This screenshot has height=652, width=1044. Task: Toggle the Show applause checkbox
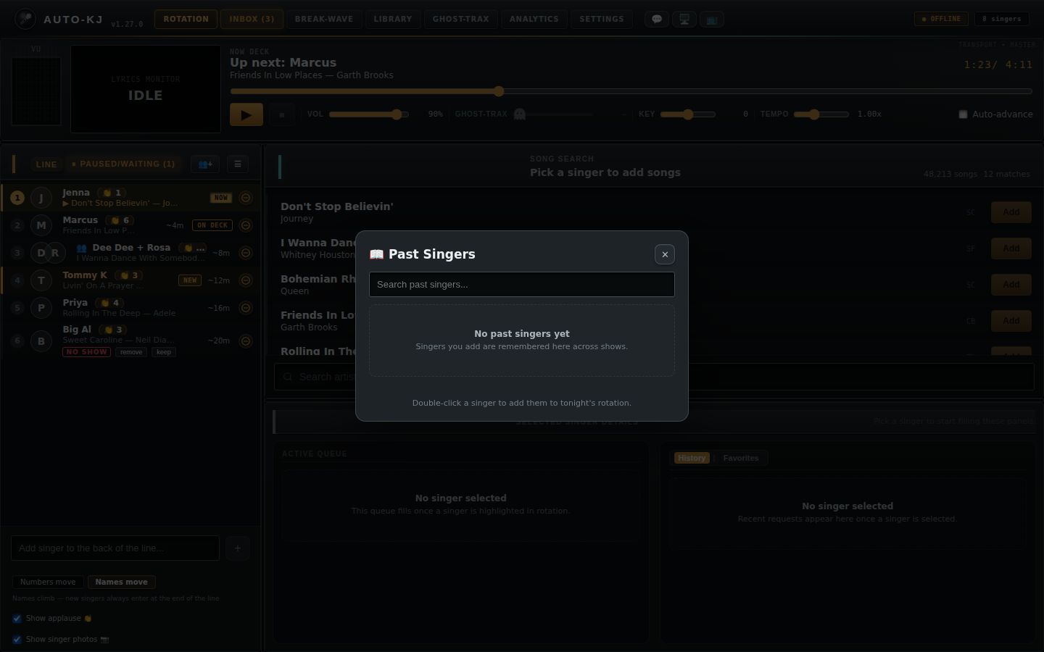(17, 619)
